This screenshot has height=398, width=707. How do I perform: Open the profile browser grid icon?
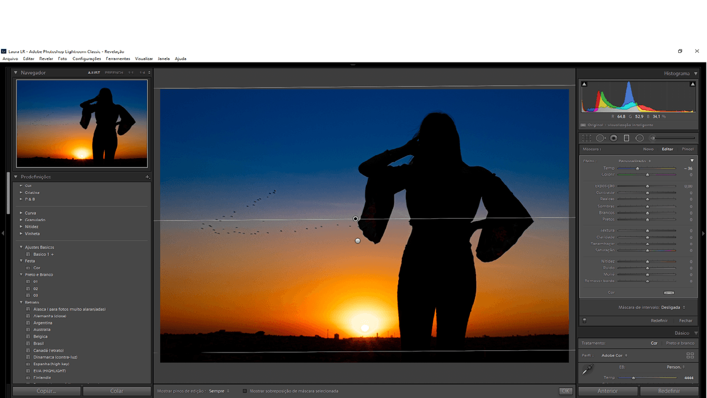click(690, 356)
